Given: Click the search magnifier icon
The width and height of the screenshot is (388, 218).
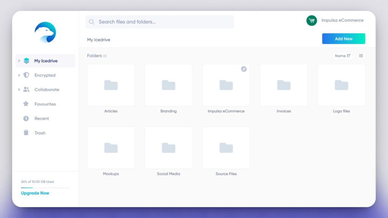Looking at the screenshot, I should tap(91, 22).
